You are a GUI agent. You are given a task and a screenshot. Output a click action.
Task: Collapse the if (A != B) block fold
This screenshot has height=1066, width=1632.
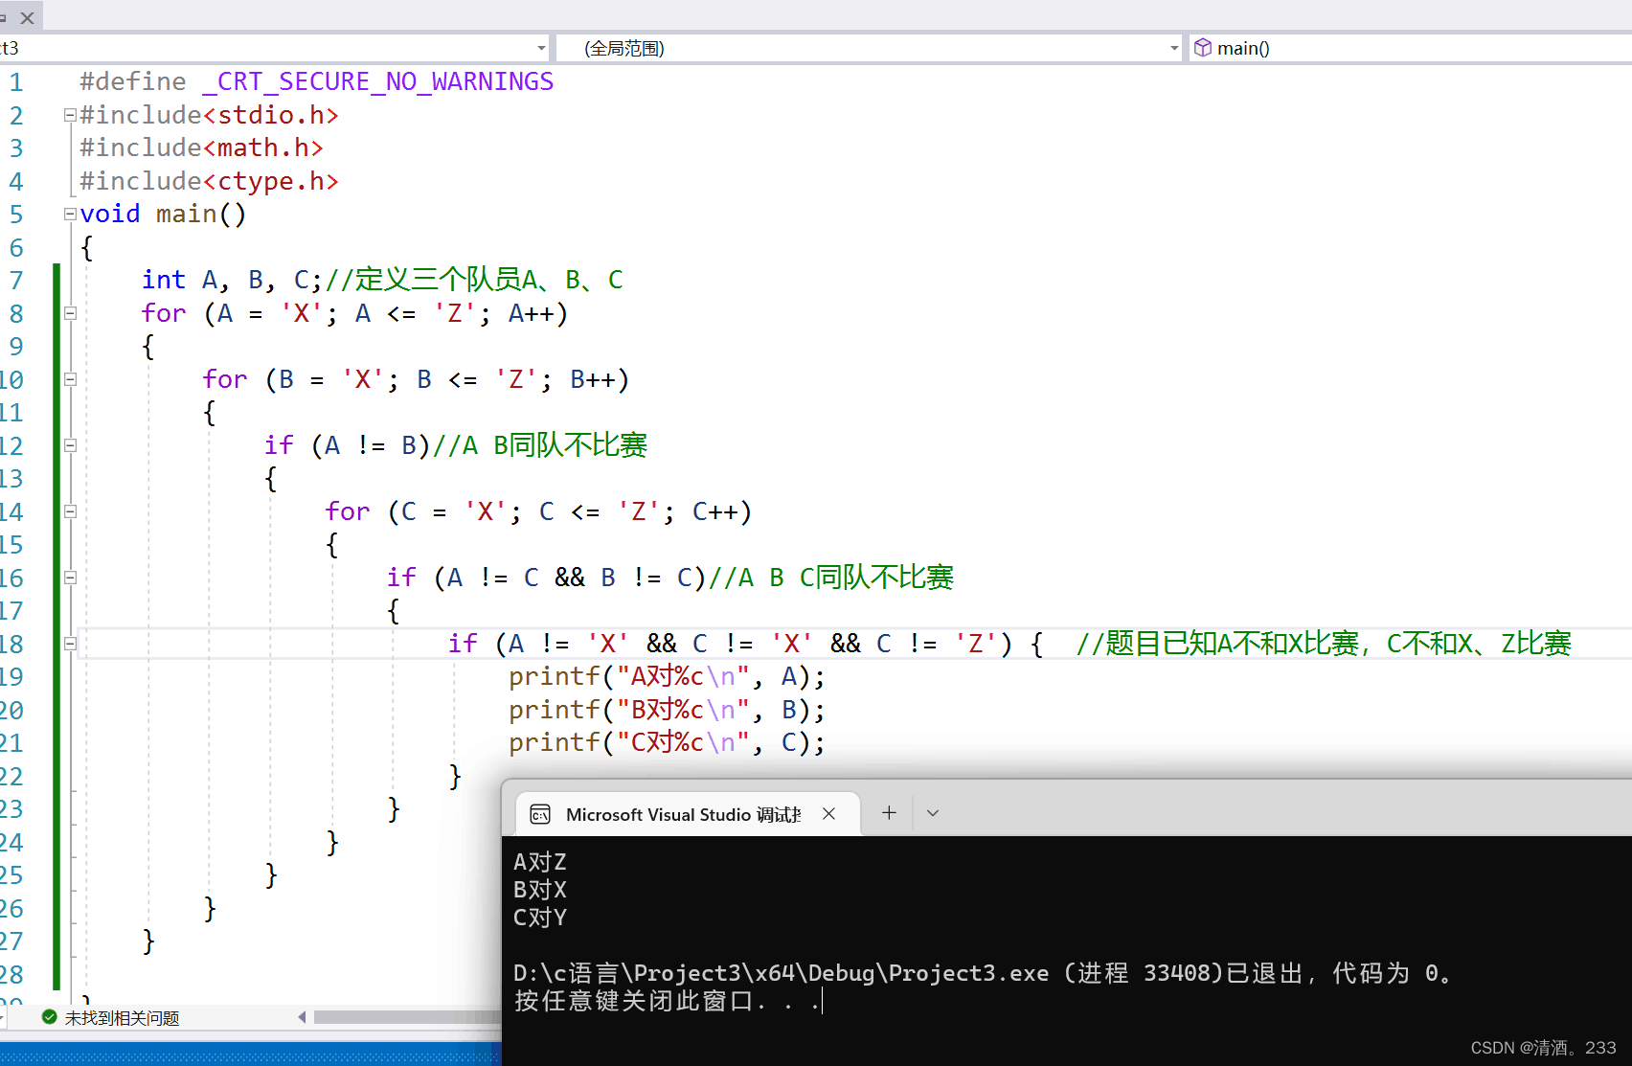pyautogui.click(x=69, y=444)
